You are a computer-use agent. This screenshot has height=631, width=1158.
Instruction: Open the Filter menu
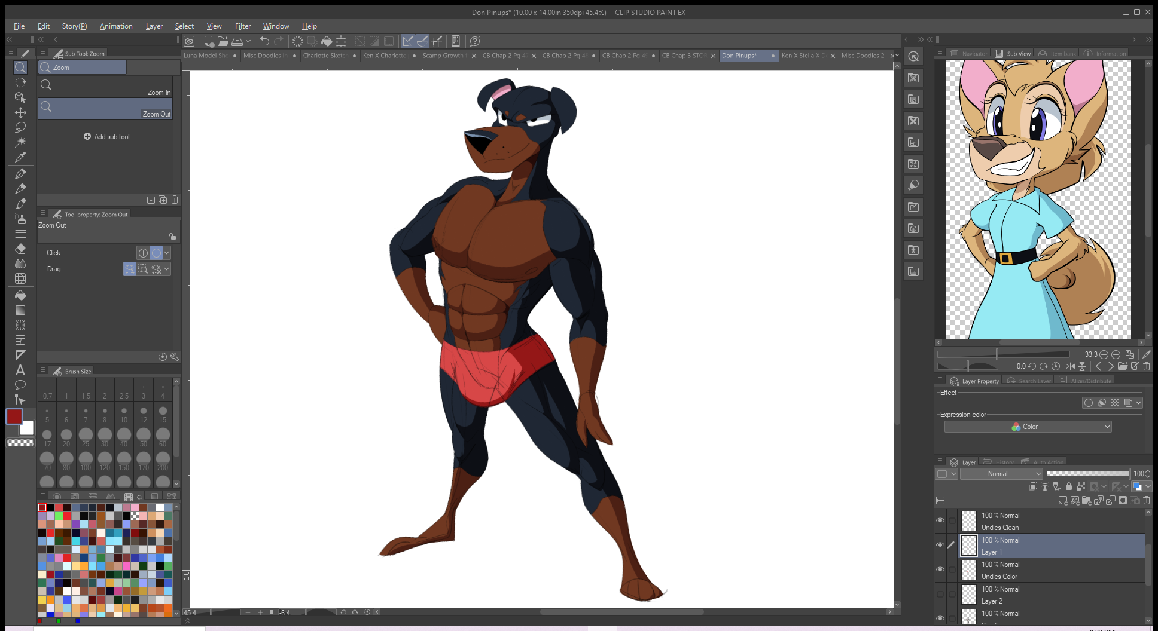click(x=242, y=26)
